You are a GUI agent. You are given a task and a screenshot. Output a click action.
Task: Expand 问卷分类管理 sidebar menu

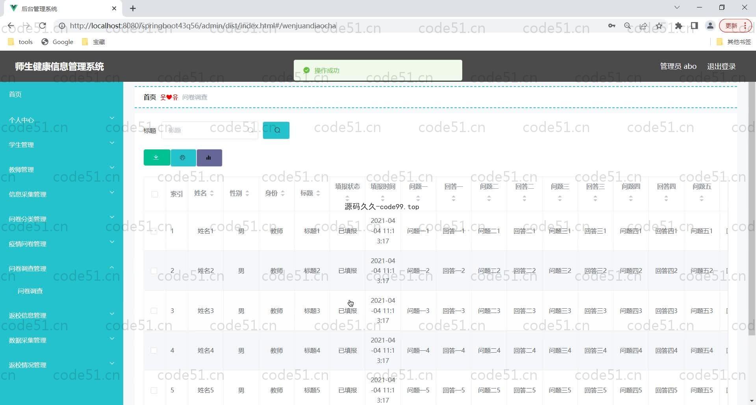(x=61, y=219)
